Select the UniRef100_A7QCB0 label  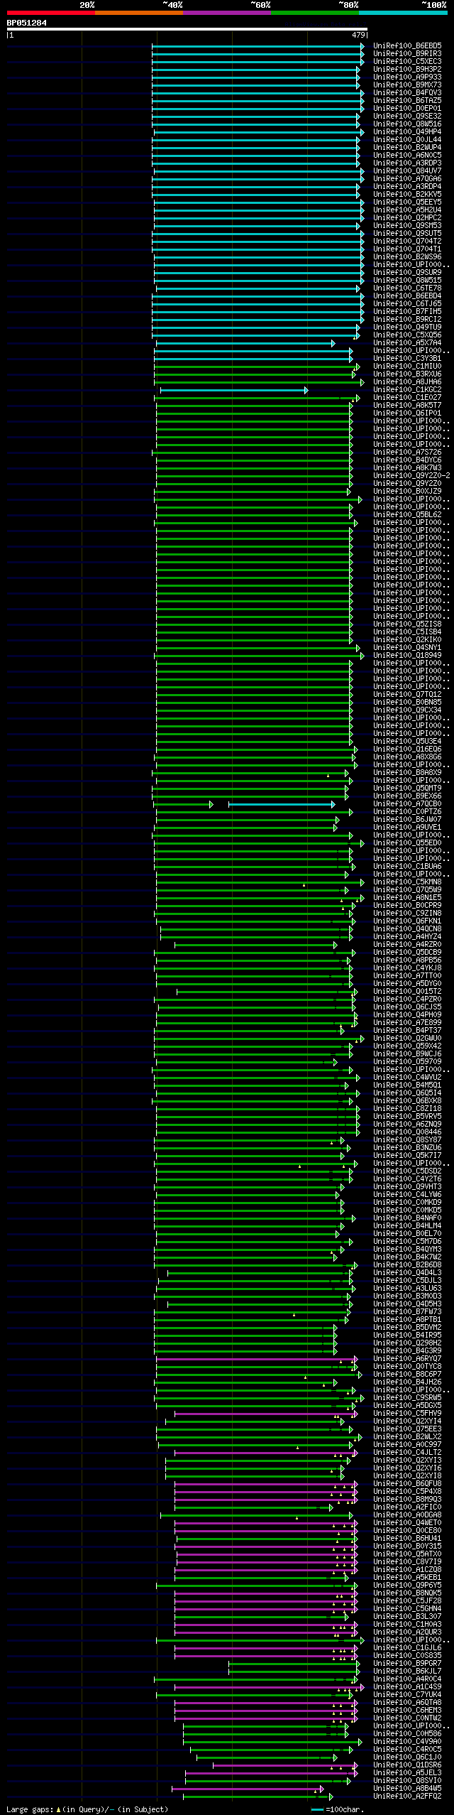[407, 804]
